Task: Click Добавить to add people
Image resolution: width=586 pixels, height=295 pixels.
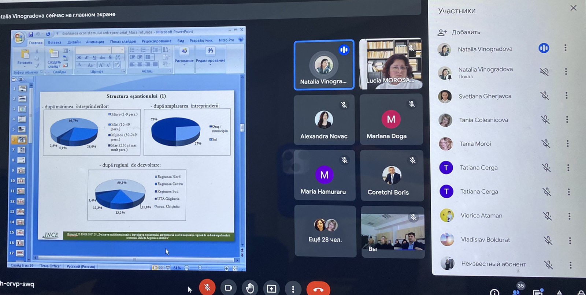Action: (x=459, y=32)
